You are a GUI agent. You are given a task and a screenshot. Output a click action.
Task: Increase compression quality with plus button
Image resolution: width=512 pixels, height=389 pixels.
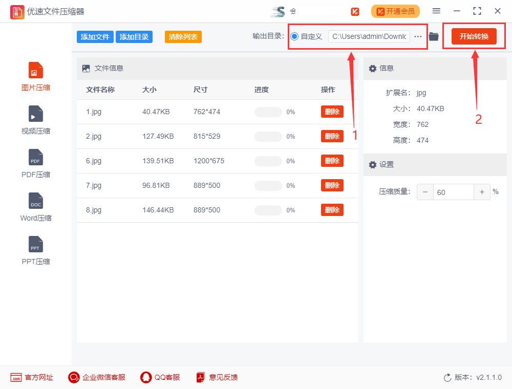point(482,192)
